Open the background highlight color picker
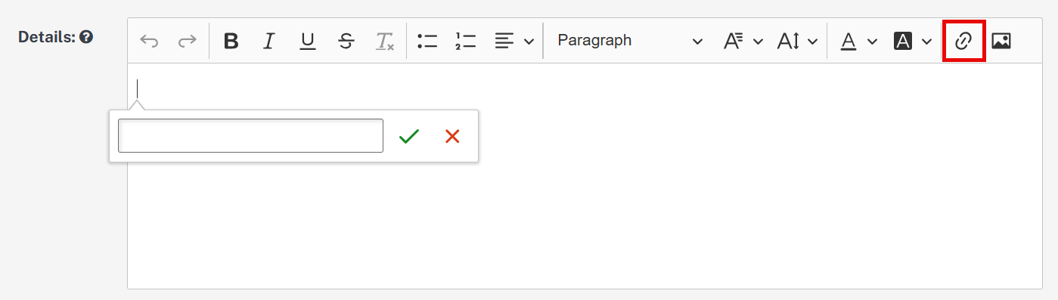Image resolution: width=1058 pixels, height=300 pixels. click(x=912, y=41)
